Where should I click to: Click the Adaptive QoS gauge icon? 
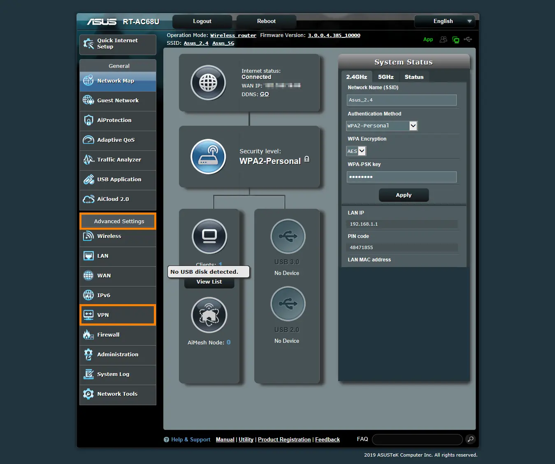(88, 140)
